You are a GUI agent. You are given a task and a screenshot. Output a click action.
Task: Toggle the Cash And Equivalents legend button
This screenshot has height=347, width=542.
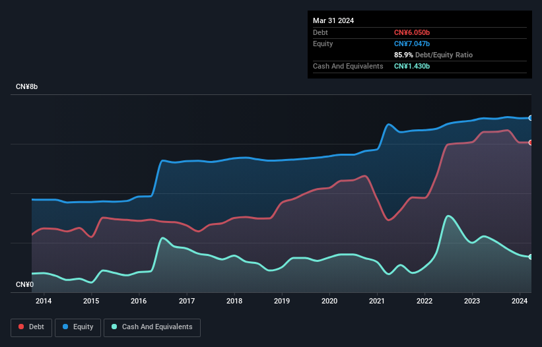click(152, 327)
